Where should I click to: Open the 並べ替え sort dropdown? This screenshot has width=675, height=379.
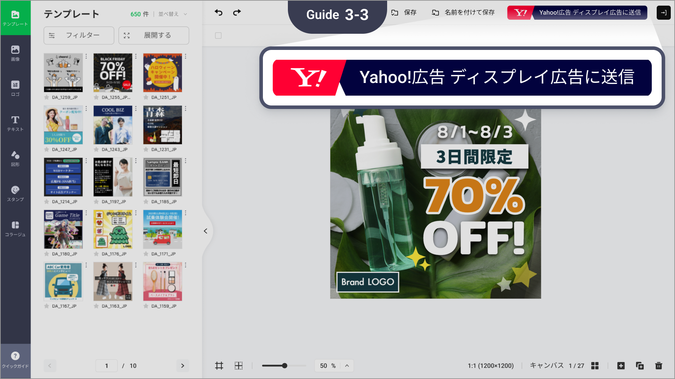click(172, 14)
